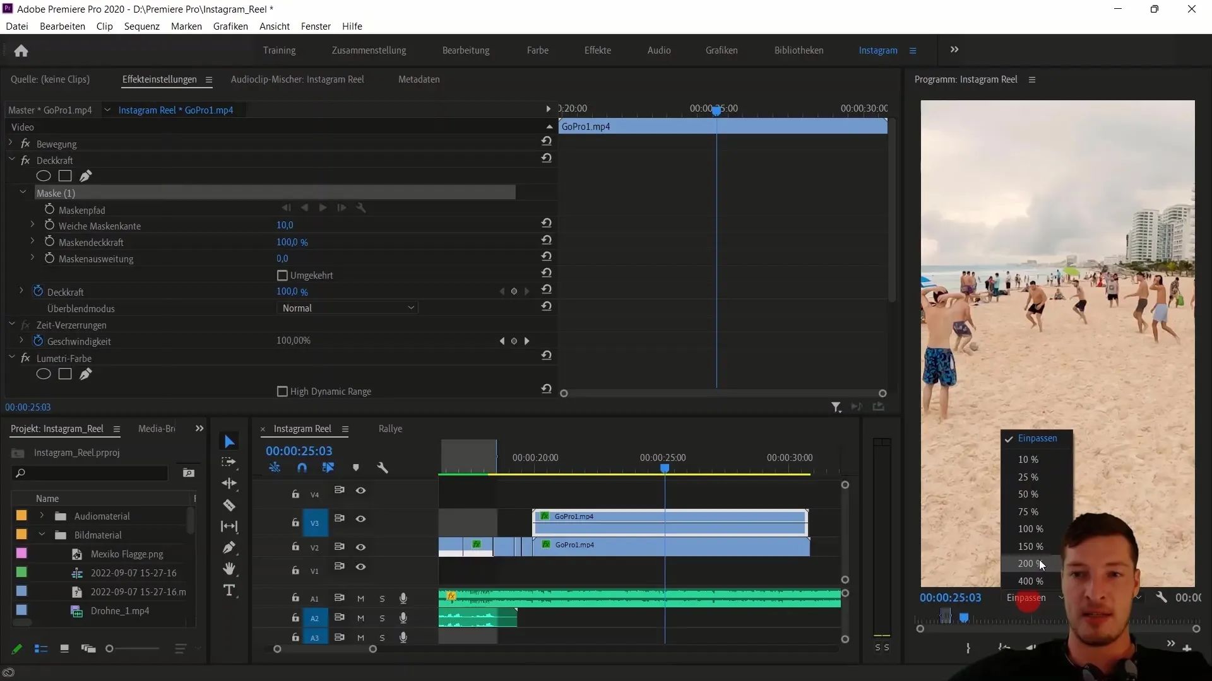Open the Grafiken menu

[230, 26]
